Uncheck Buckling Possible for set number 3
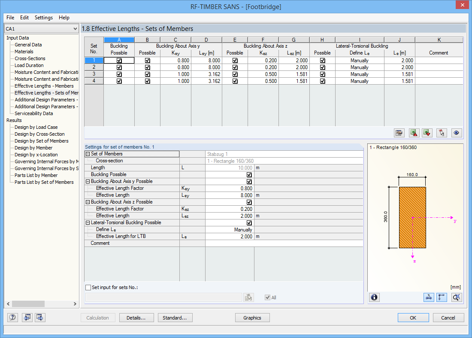Screen dimensions: 472x338 point(119,74)
